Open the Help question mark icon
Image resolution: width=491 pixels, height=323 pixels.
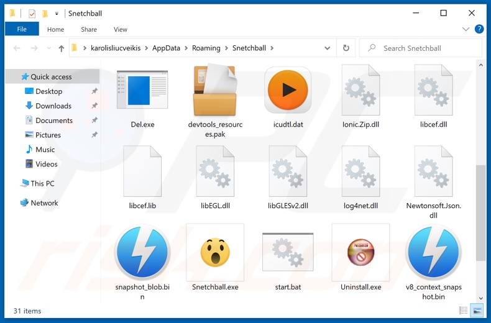coord(479,29)
